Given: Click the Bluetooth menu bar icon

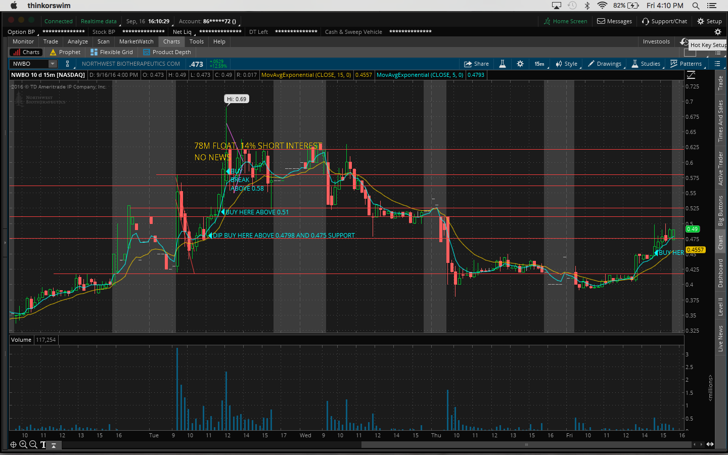Looking at the screenshot, I should (x=587, y=6).
